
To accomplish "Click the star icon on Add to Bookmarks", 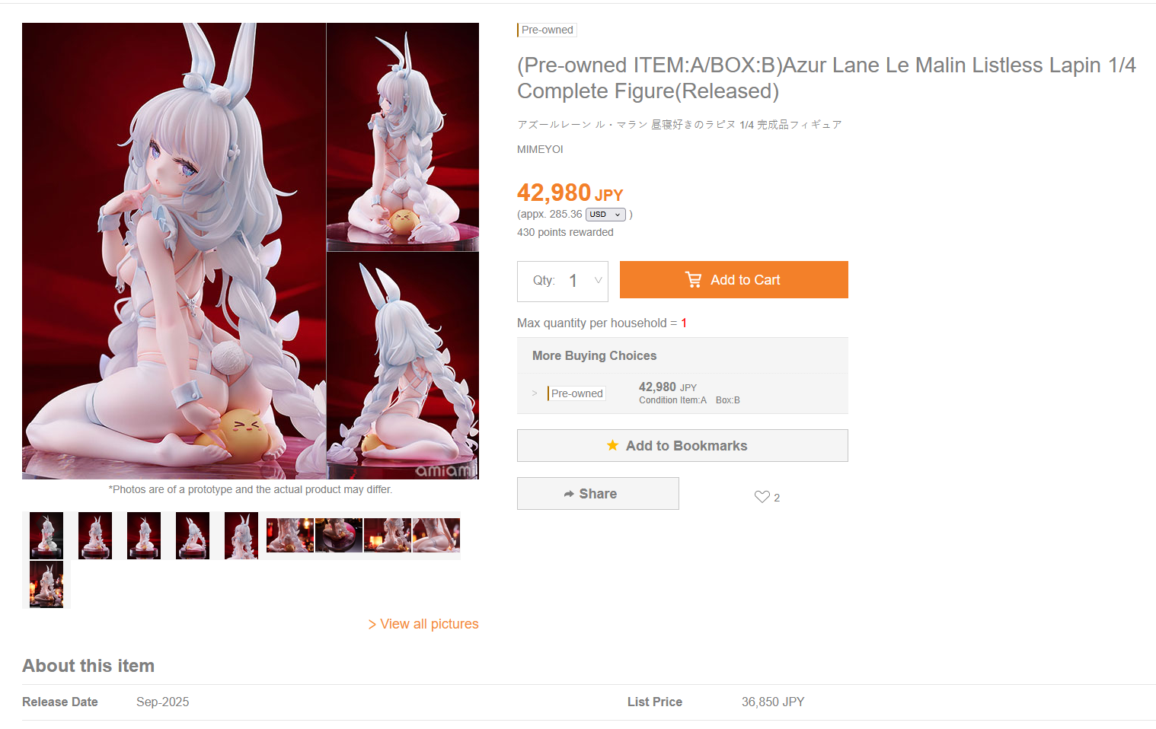I will pos(612,445).
